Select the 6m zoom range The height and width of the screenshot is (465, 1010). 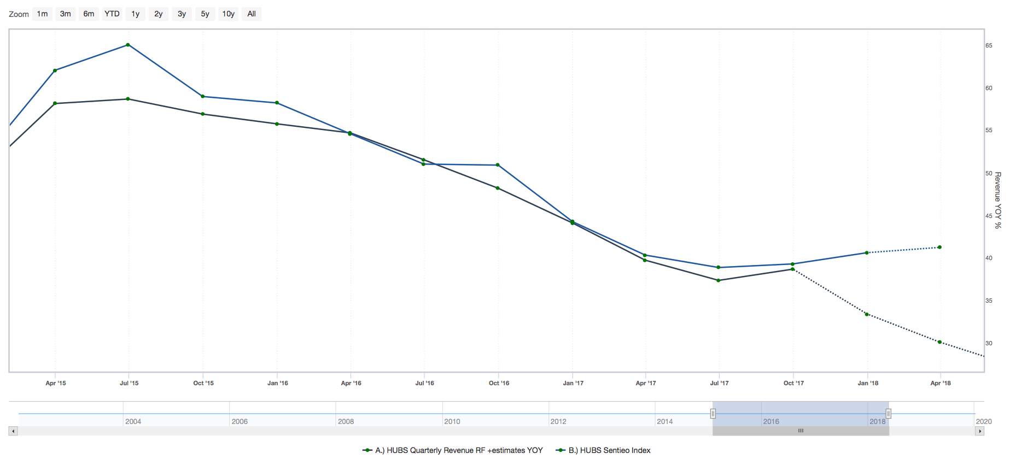coord(89,14)
